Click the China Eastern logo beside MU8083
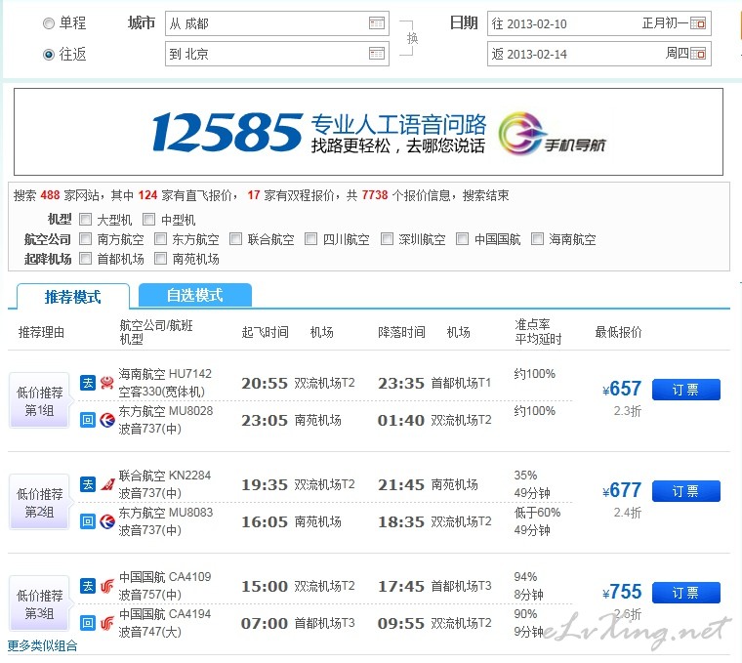This screenshot has width=742, height=663. [107, 521]
